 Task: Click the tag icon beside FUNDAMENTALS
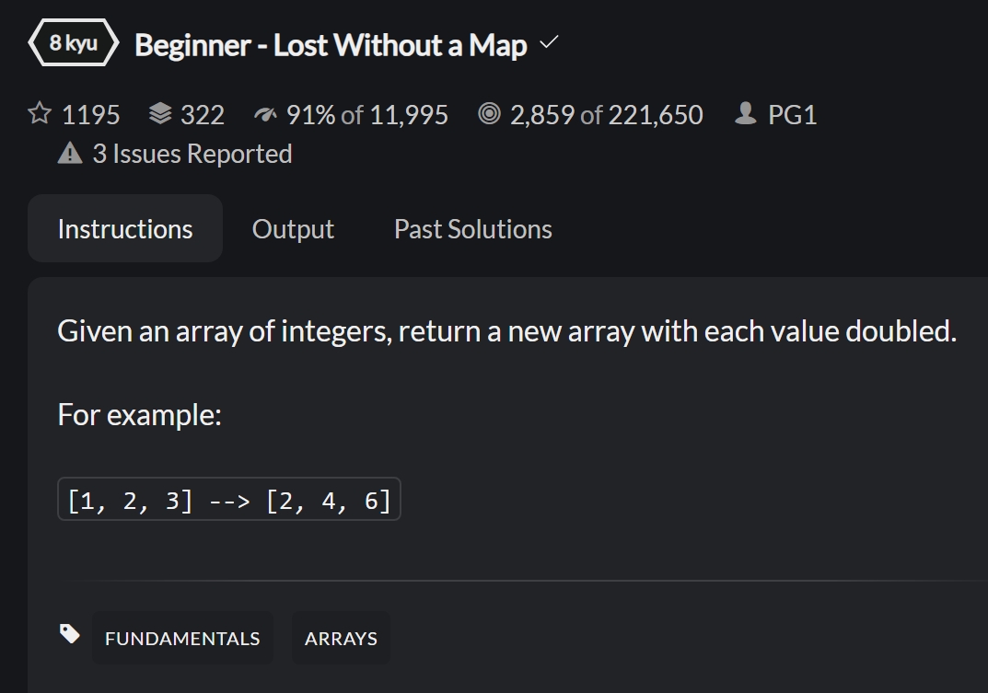click(x=70, y=634)
